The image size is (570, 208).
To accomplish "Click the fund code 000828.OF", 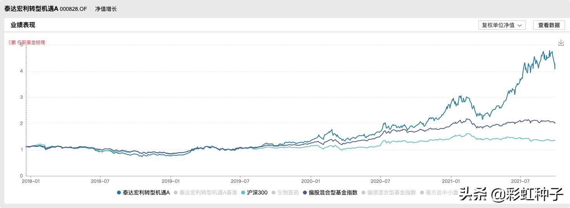I will pos(73,9).
